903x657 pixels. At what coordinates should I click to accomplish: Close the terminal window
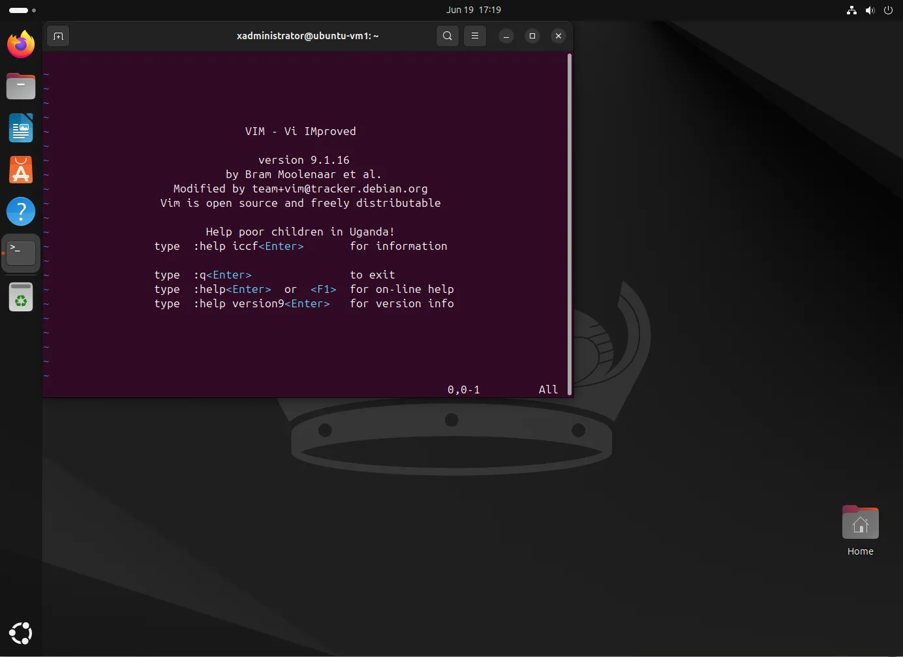pos(559,36)
